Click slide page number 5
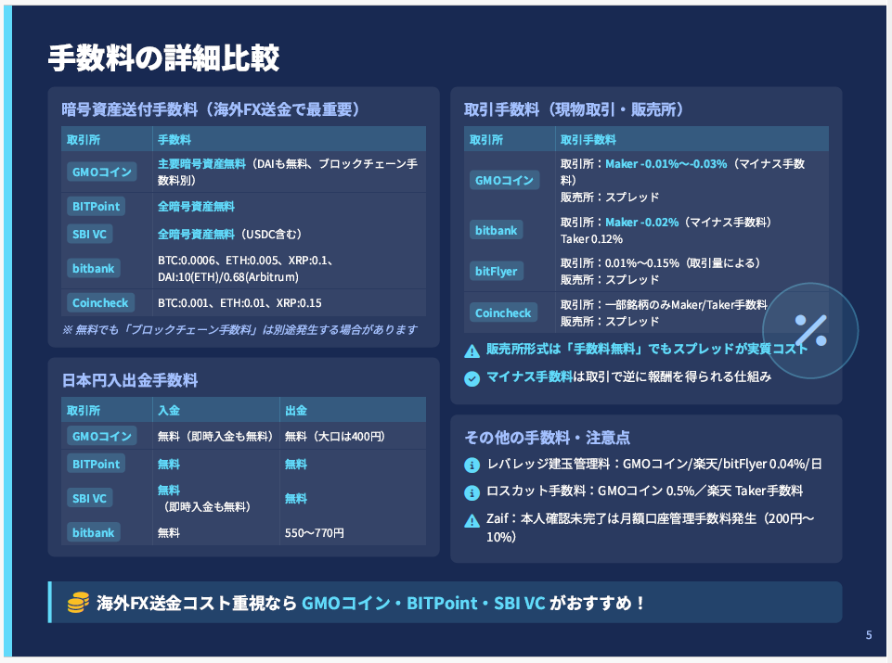892x663 pixels. (x=869, y=635)
